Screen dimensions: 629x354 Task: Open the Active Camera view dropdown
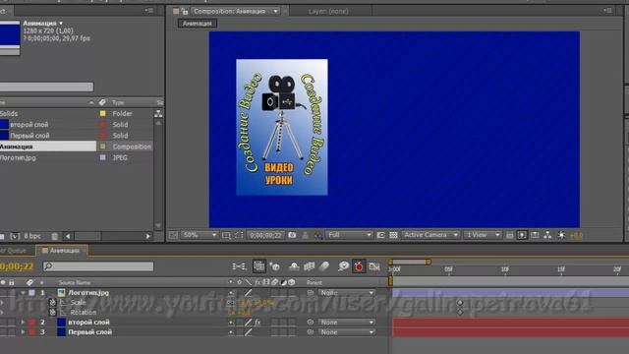tap(430, 235)
